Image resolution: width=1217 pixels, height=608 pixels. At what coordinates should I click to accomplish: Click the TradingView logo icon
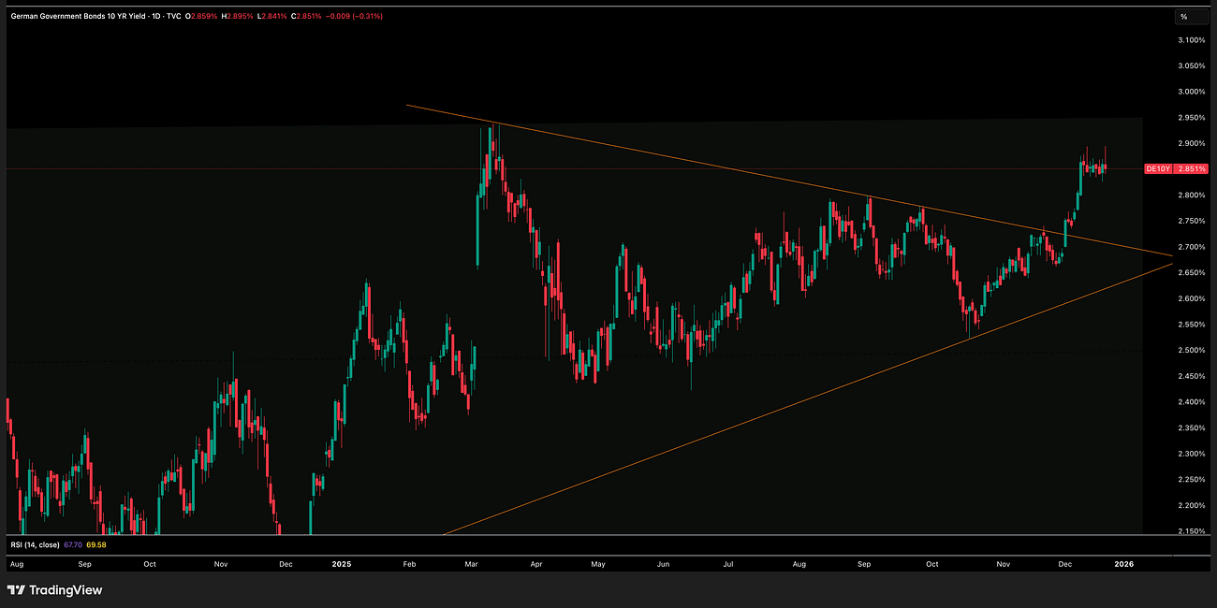click(x=15, y=590)
